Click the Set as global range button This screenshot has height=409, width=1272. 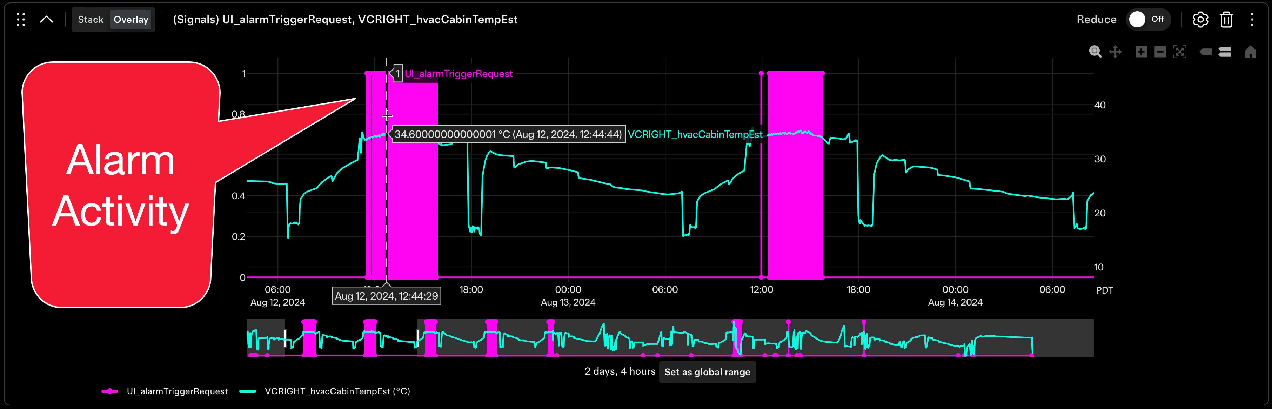click(x=707, y=372)
